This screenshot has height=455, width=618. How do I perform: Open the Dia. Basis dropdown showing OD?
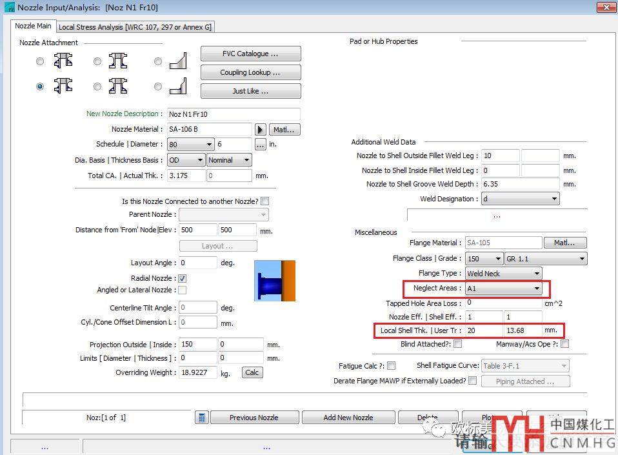186,159
